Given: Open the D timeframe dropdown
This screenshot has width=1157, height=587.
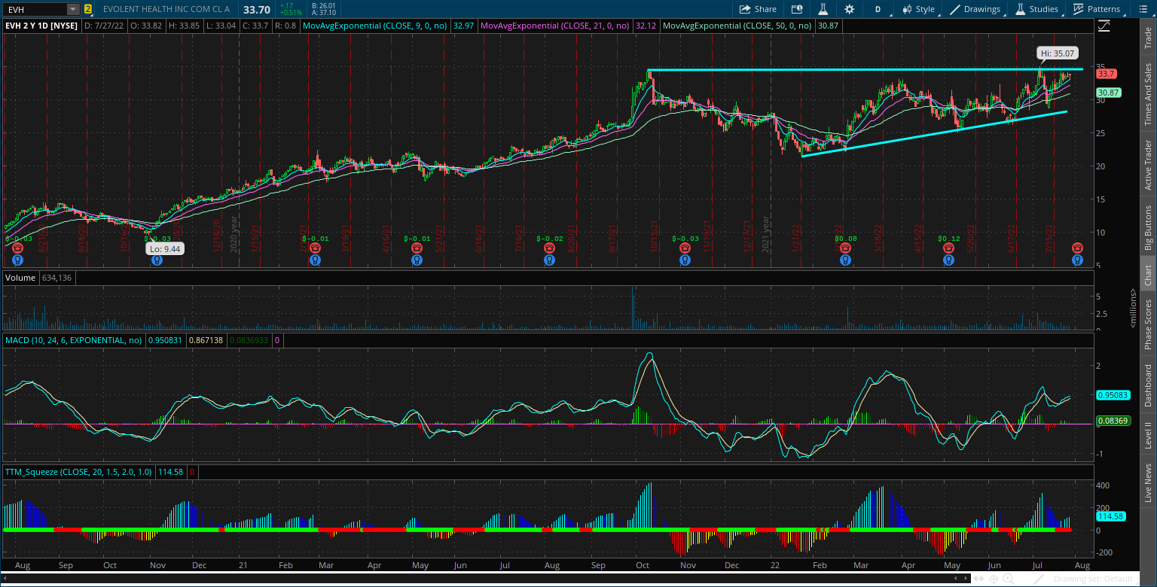Looking at the screenshot, I should pyautogui.click(x=878, y=9).
